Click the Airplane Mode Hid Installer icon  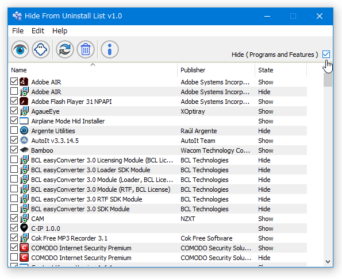pos(24,121)
